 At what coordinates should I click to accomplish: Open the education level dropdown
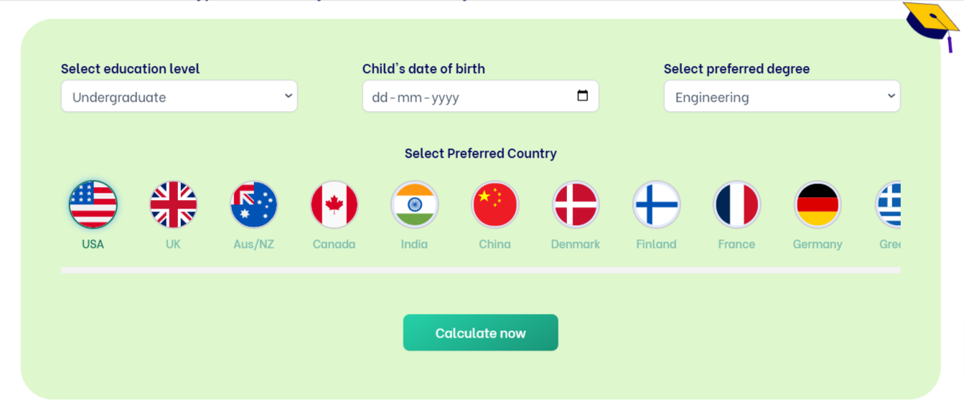coord(179,97)
